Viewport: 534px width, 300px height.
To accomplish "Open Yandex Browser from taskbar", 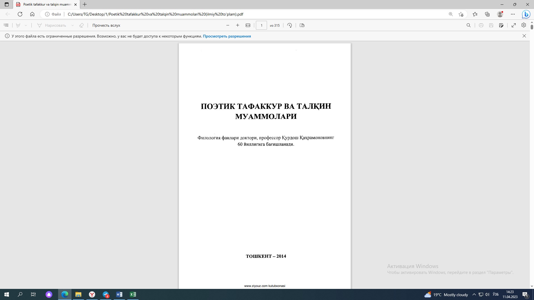I will (92, 294).
